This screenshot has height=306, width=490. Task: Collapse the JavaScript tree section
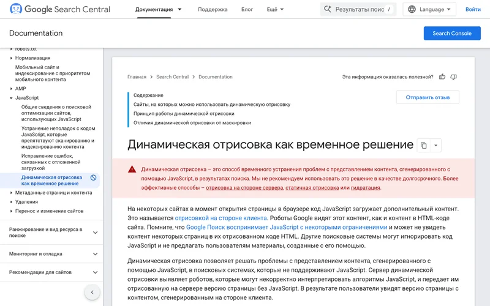point(11,98)
